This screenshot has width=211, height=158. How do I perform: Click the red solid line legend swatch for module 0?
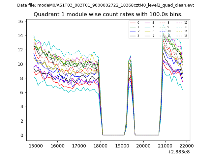(133, 23)
